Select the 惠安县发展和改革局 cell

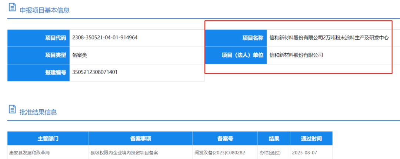30,152
